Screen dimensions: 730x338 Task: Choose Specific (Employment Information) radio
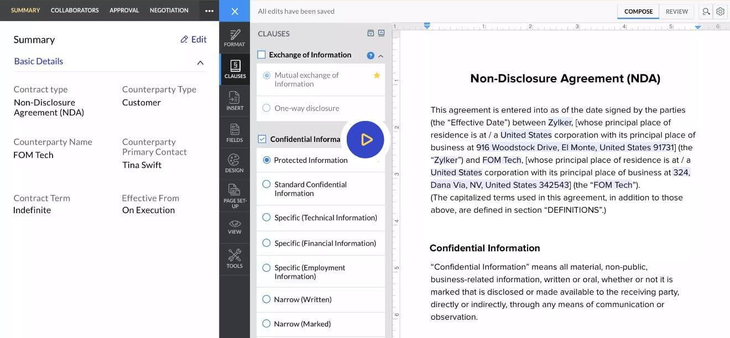point(267,268)
